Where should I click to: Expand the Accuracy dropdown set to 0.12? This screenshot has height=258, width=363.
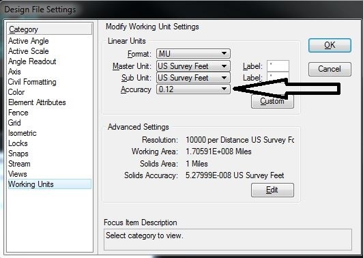(x=193, y=89)
